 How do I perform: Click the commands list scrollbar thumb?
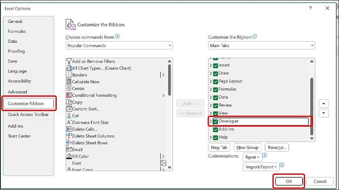169,80
